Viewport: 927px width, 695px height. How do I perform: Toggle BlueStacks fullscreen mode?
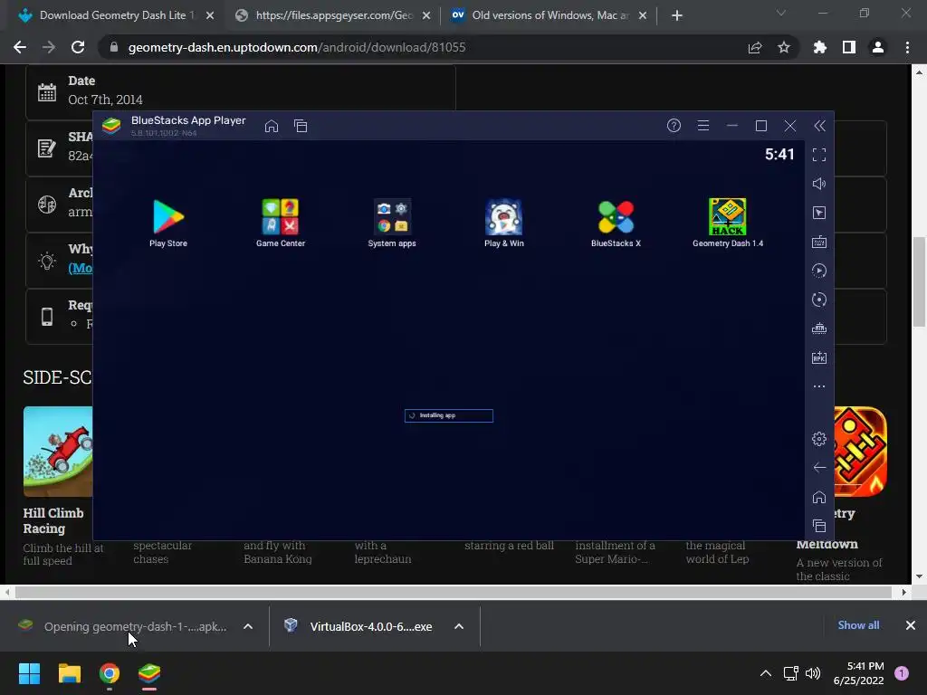point(818,155)
